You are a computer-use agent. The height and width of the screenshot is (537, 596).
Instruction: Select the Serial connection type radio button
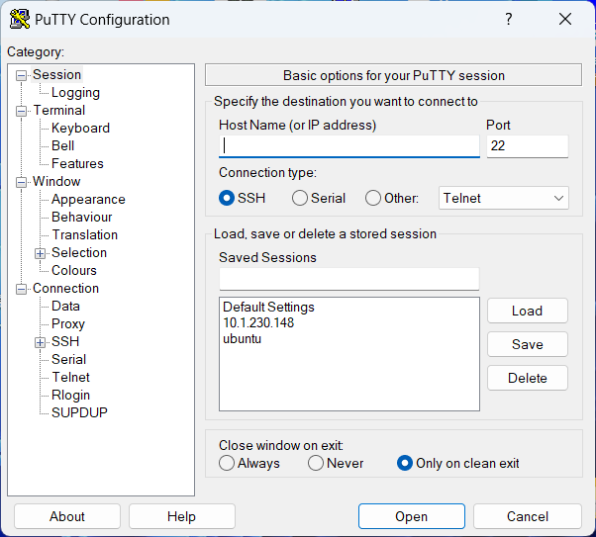click(x=300, y=198)
